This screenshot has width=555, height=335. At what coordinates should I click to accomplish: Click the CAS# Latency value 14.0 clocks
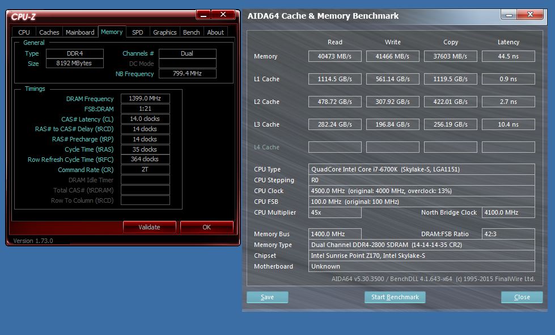(145, 119)
